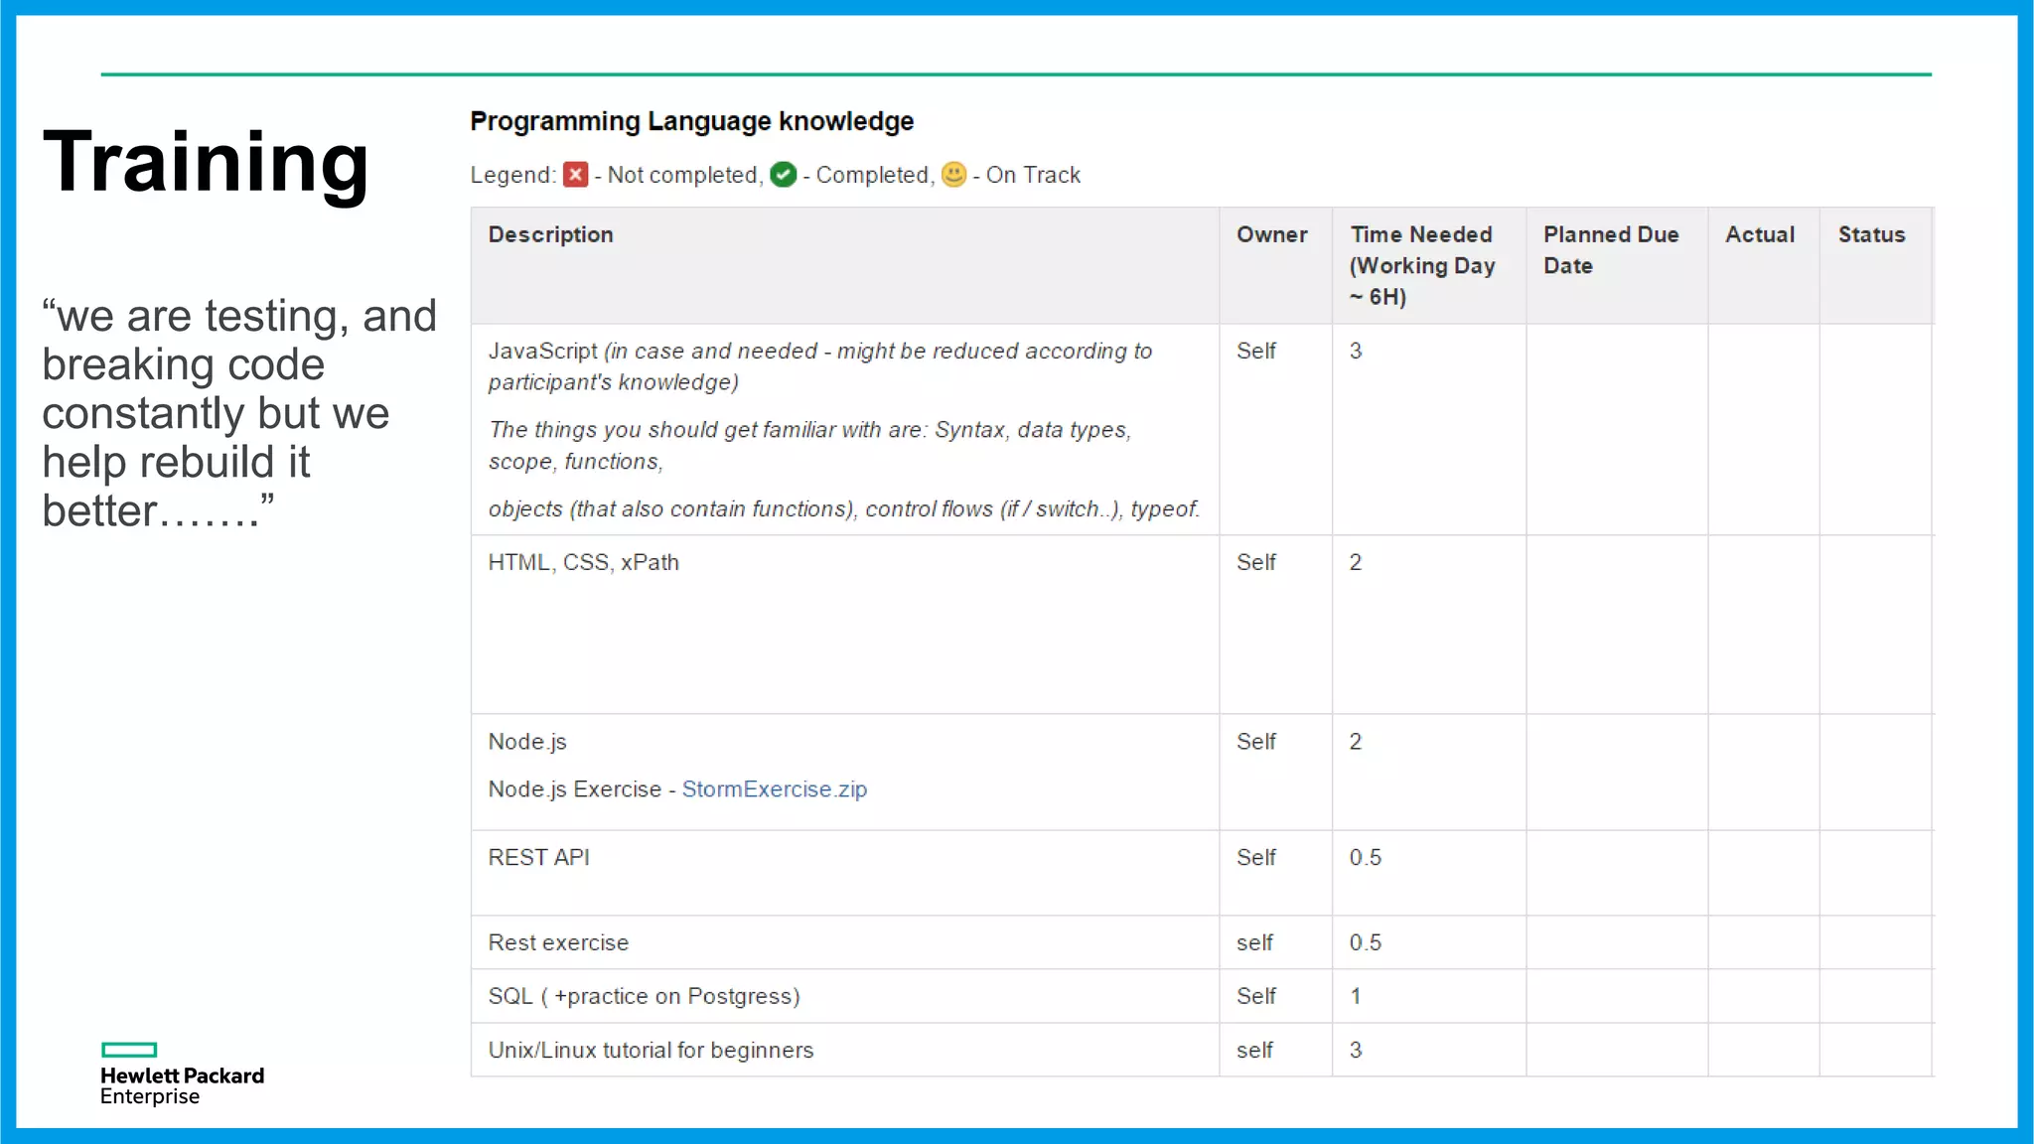Click the Planned Due Date column header
Screen dimensions: 2034x1144
pyautogui.click(x=1610, y=250)
